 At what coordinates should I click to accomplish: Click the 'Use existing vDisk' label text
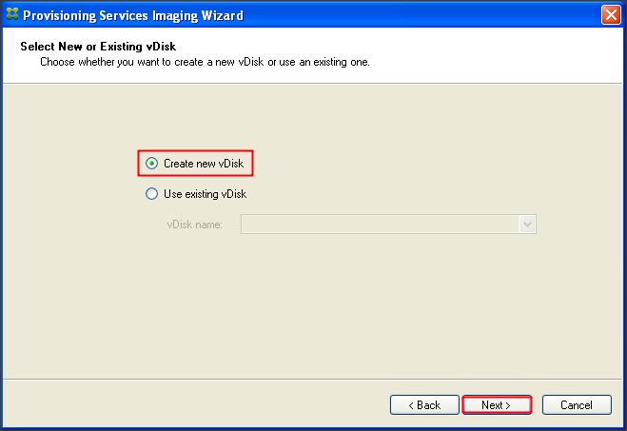(x=205, y=194)
